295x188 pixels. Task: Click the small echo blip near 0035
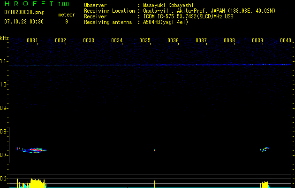click(x=154, y=150)
